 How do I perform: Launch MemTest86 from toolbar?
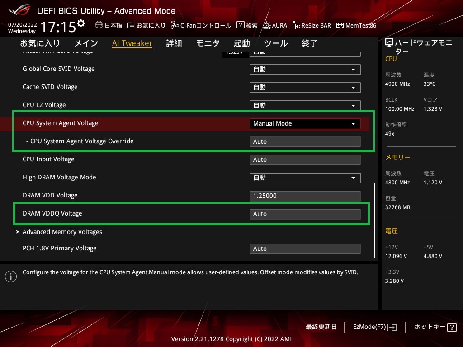[x=340, y=25]
